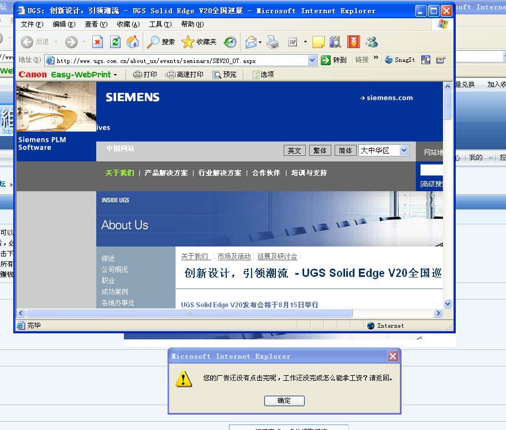Click Canon preview (预览) button
Screen dimensions: 506x430
tap(225, 75)
